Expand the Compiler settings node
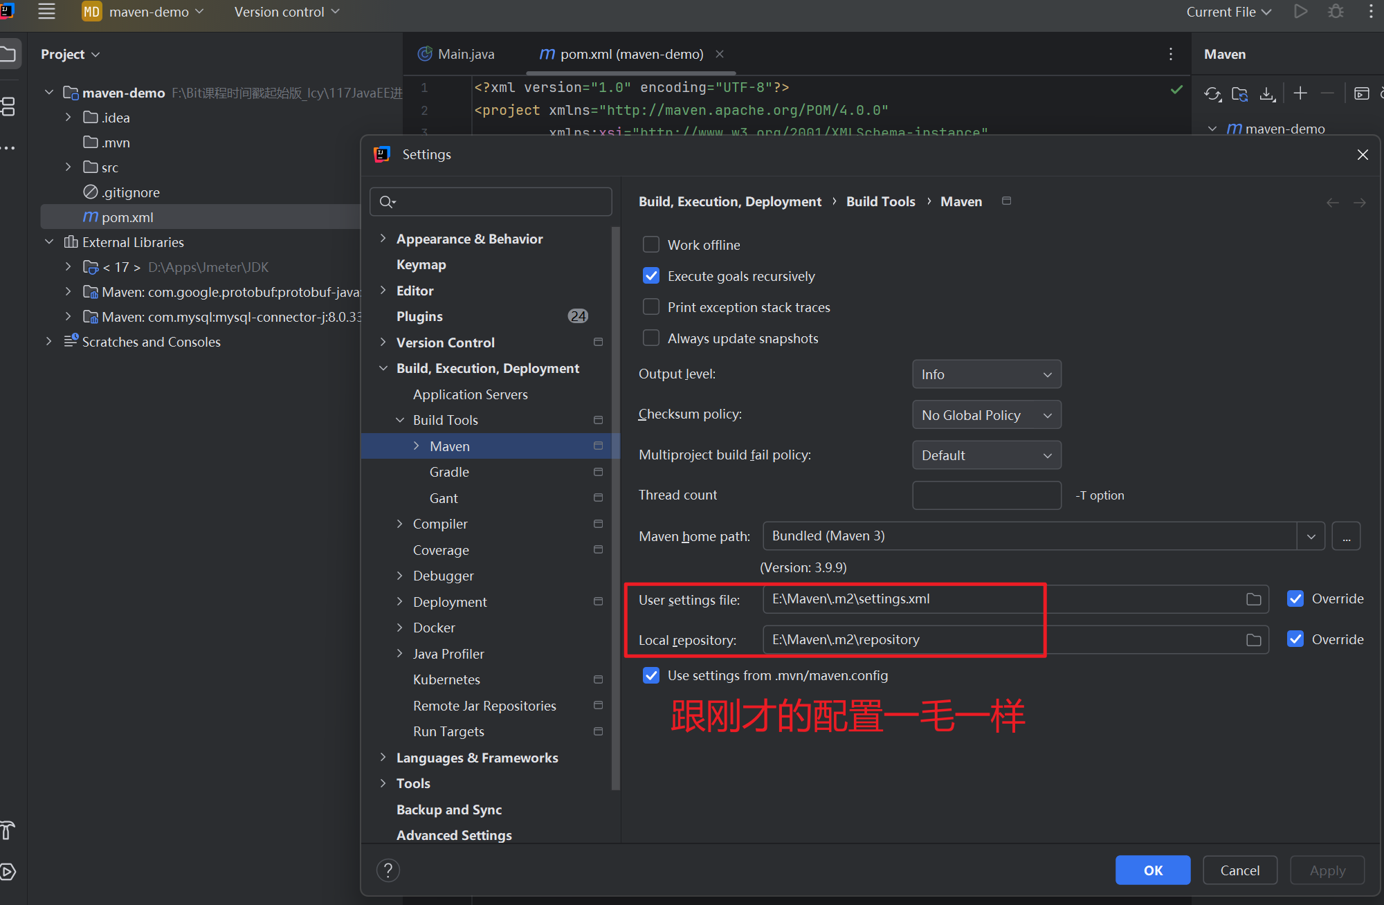Viewport: 1384px width, 905px height. tap(399, 524)
